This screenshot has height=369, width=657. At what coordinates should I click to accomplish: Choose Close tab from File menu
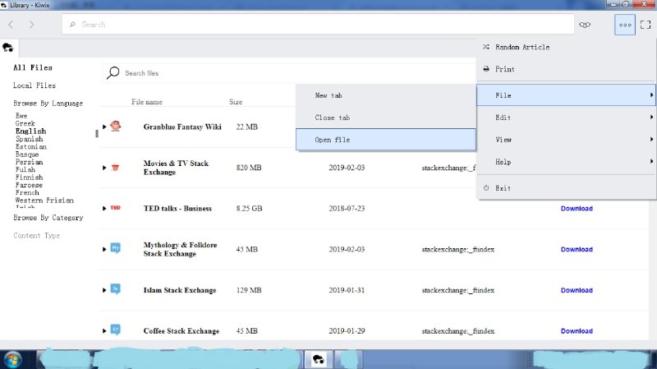pos(386,118)
